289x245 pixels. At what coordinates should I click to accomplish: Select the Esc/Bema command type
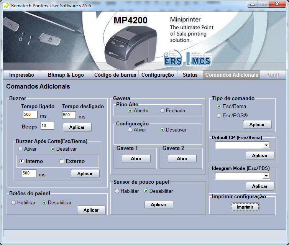[x=232, y=106]
